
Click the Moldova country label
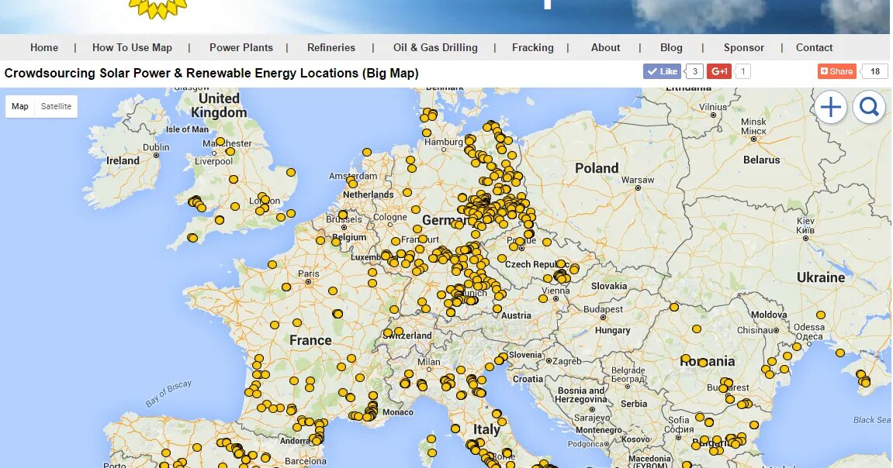769,315
